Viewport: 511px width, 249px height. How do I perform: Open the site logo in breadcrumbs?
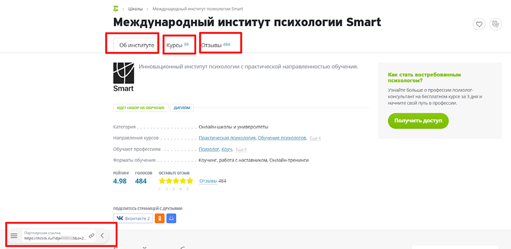click(116, 9)
